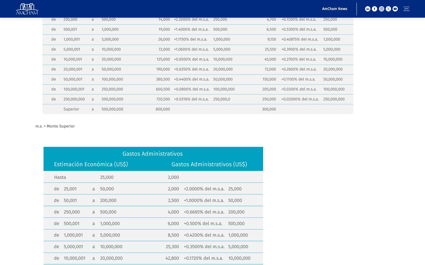Click the '25,001' range value

tap(70, 189)
